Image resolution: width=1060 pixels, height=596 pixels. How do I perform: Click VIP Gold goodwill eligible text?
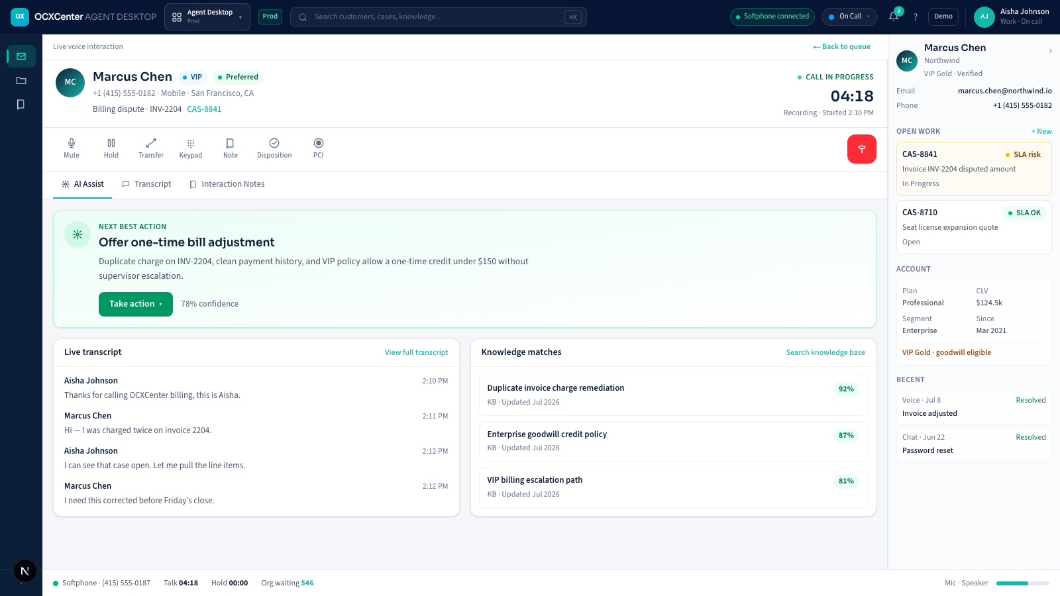click(x=947, y=352)
